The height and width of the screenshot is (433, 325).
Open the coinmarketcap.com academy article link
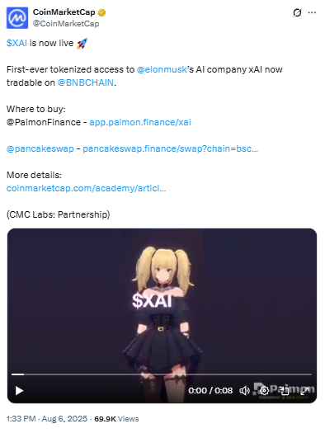[x=86, y=188]
